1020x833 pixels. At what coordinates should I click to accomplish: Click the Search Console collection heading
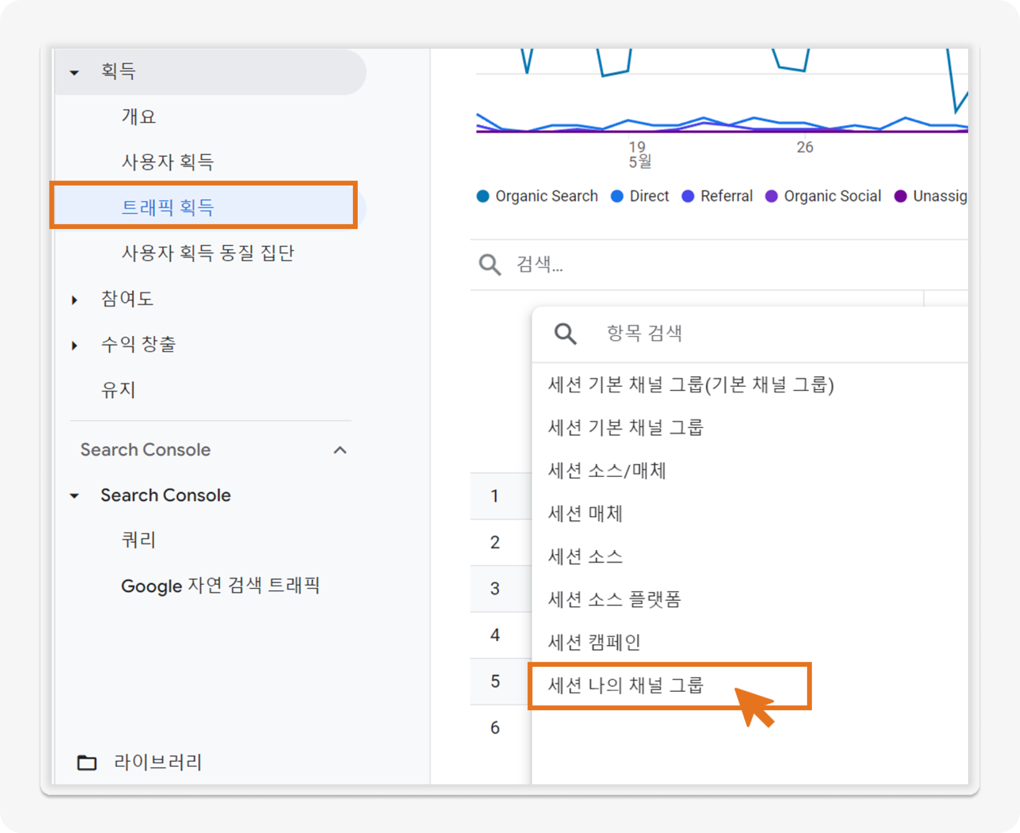145,450
